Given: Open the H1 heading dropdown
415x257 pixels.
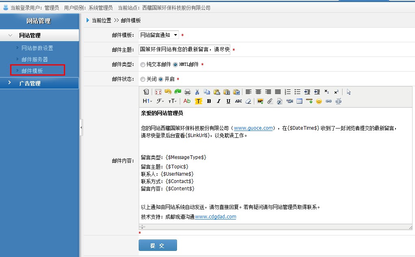Looking at the screenshot, I should click(147, 101).
